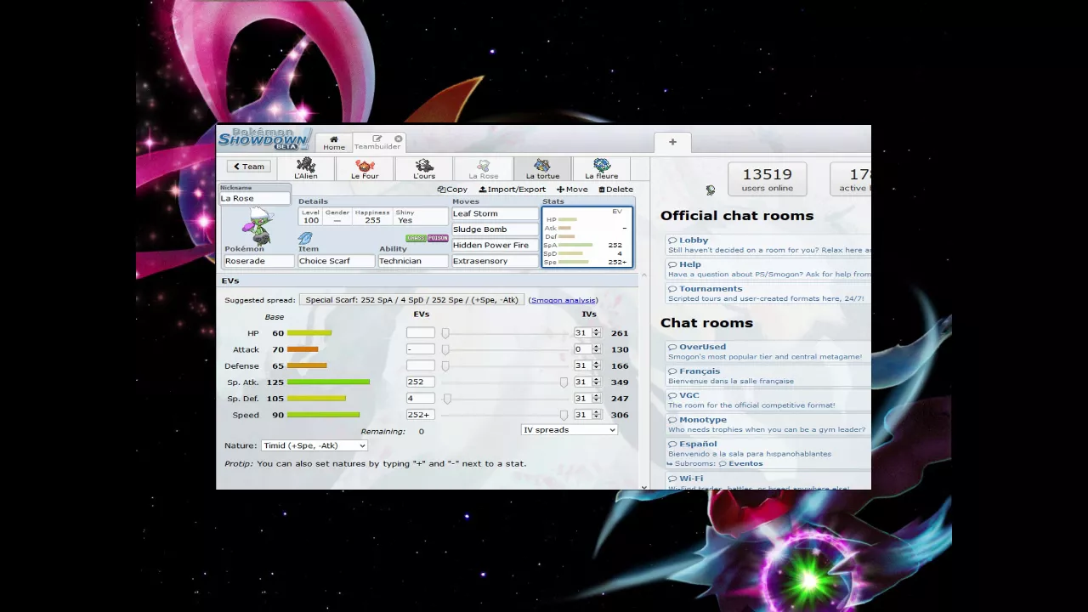Edit the Item field Choice Scarf
This screenshot has width=1088, height=612.
(x=336, y=261)
